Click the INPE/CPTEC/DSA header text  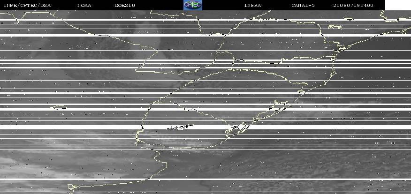(27, 5)
